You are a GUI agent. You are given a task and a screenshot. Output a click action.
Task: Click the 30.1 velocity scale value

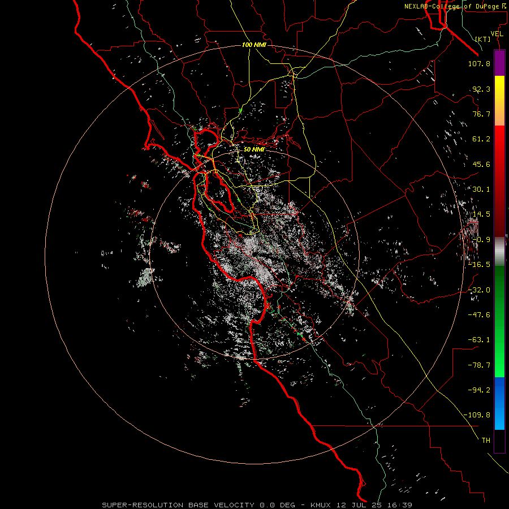481,189
